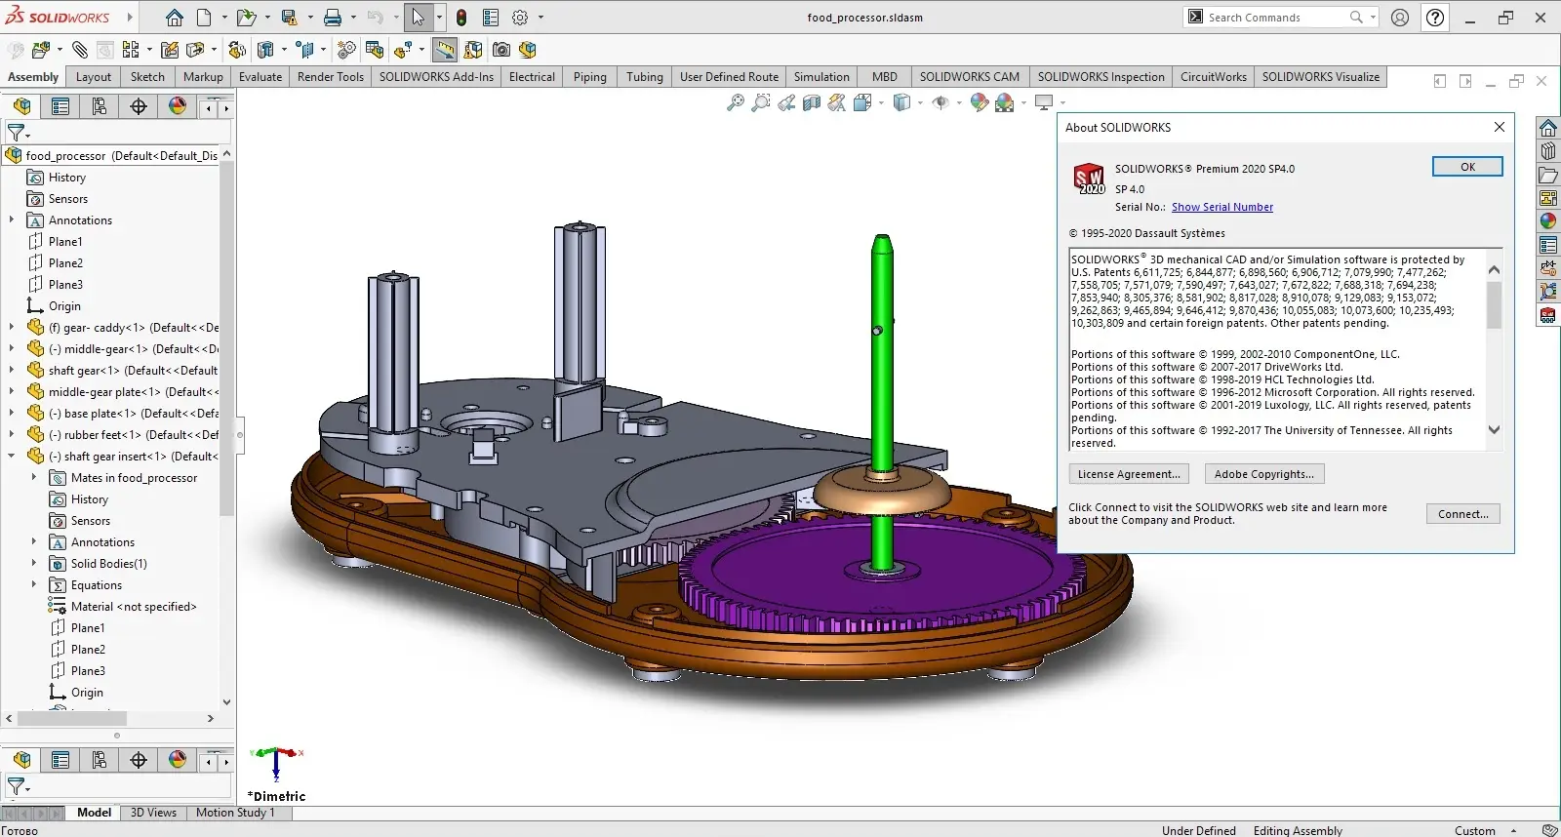Viewport: 1561px width, 837px height.
Task: Click the Save icon in top toolbar
Action: tap(289, 18)
